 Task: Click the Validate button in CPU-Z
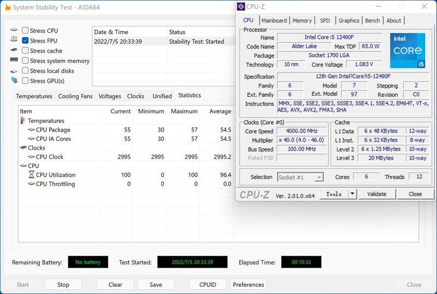(x=376, y=194)
